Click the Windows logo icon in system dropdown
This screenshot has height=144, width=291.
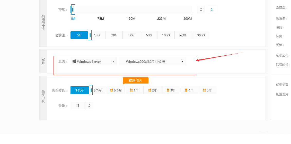[74, 61]
